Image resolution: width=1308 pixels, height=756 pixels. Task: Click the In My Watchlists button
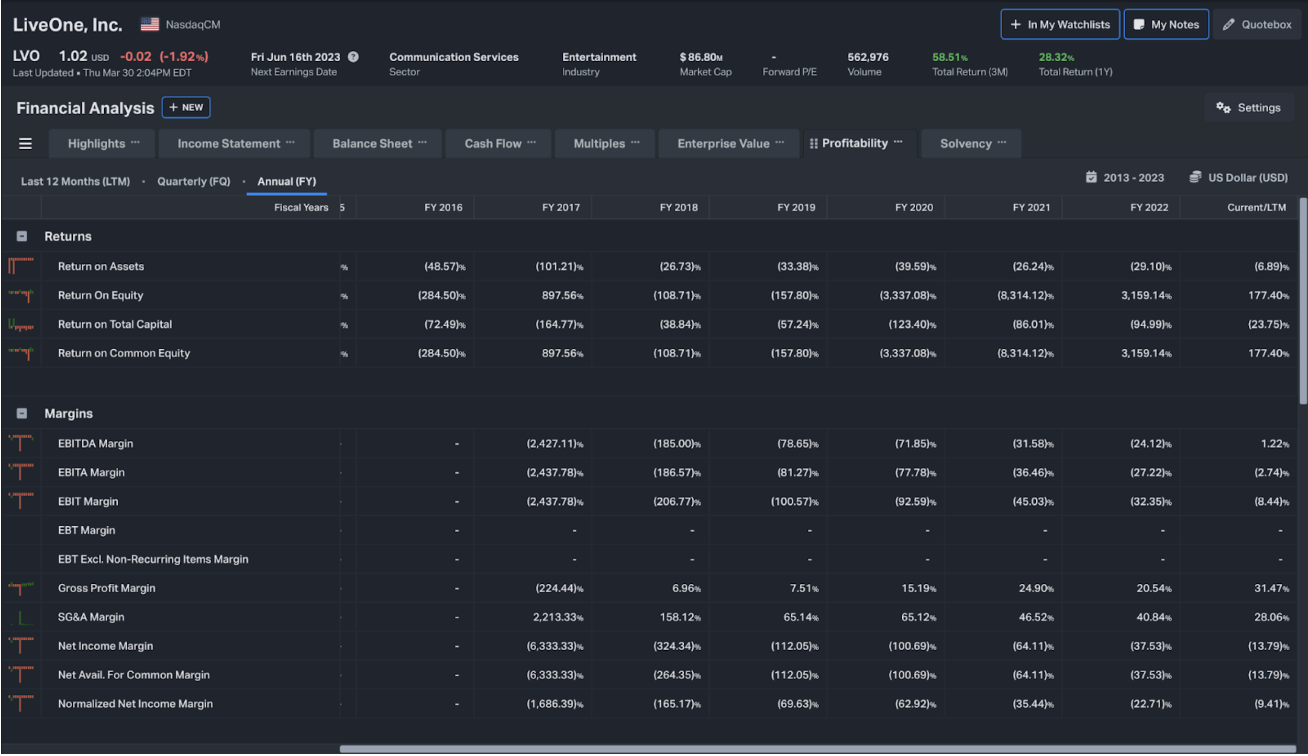tap(1060, 25)
